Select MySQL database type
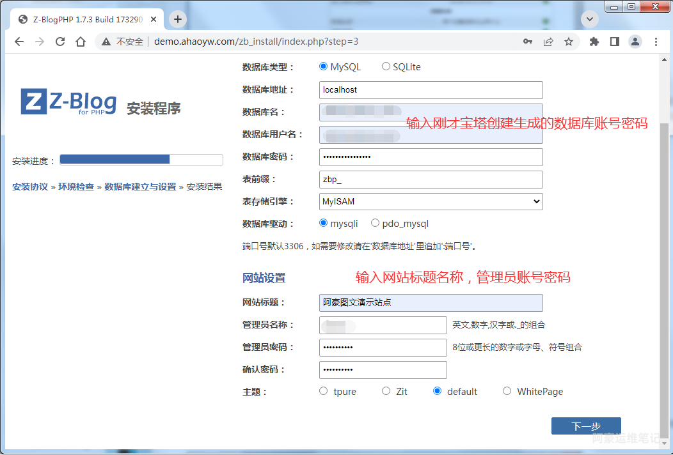The image size is (673, 455). tap(323, 66)
